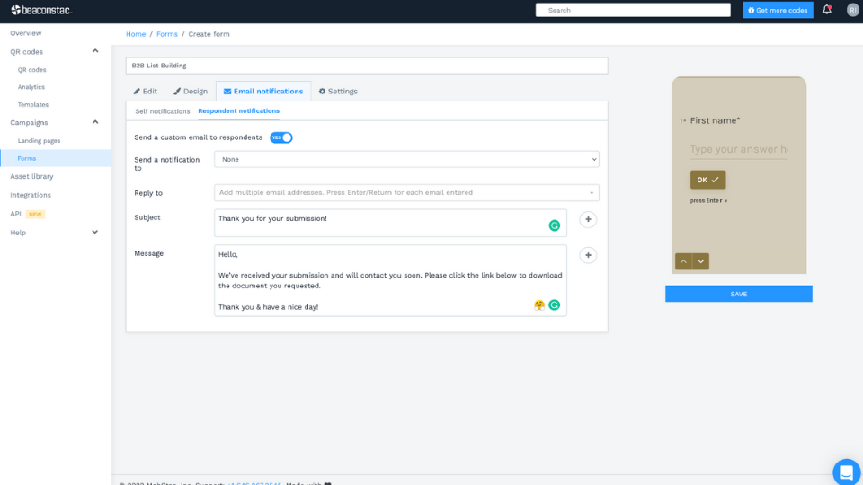Click the preview answer input field
The width and height of the screenshot is (863, 485).
click(739, 150)
